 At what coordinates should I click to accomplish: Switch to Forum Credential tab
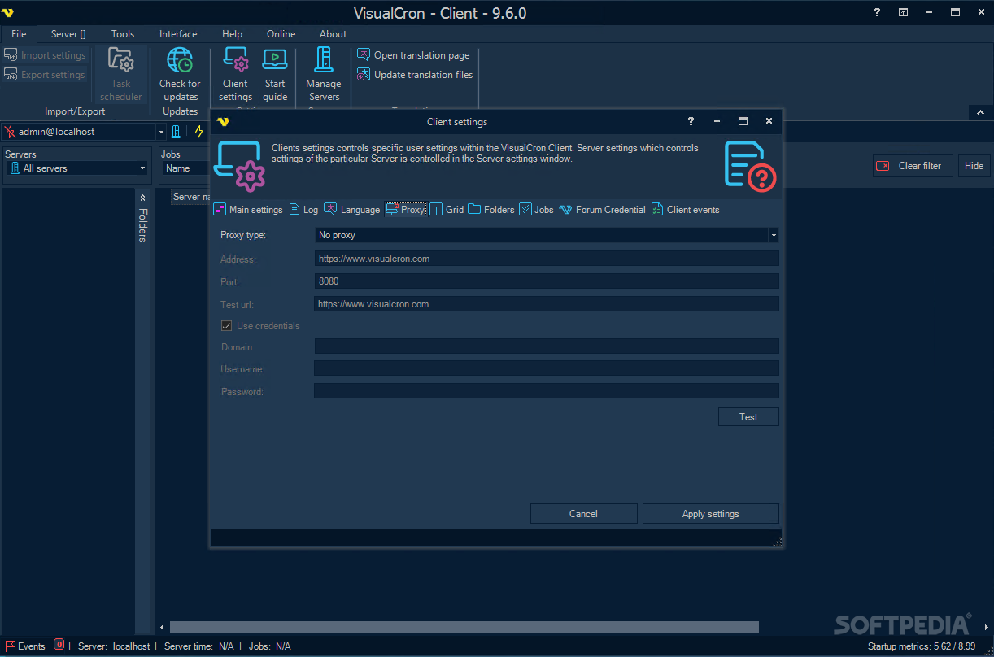coord(602,210)
